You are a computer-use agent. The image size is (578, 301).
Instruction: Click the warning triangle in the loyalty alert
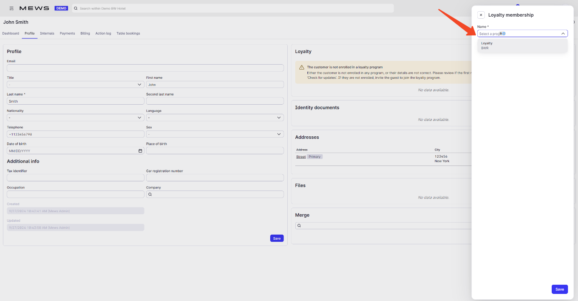coord(301,67)
